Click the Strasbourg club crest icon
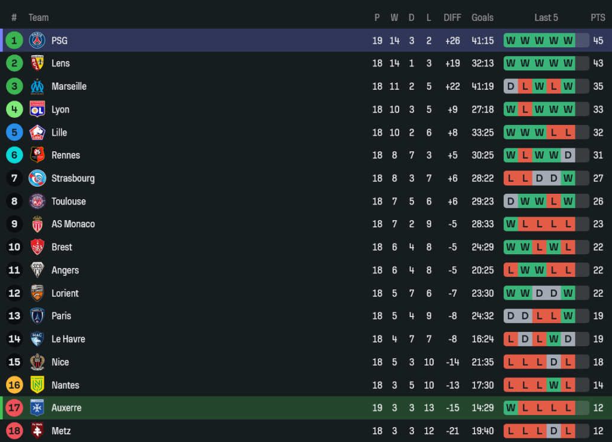This screenshot has height=442, width=612. pos(37,178)
